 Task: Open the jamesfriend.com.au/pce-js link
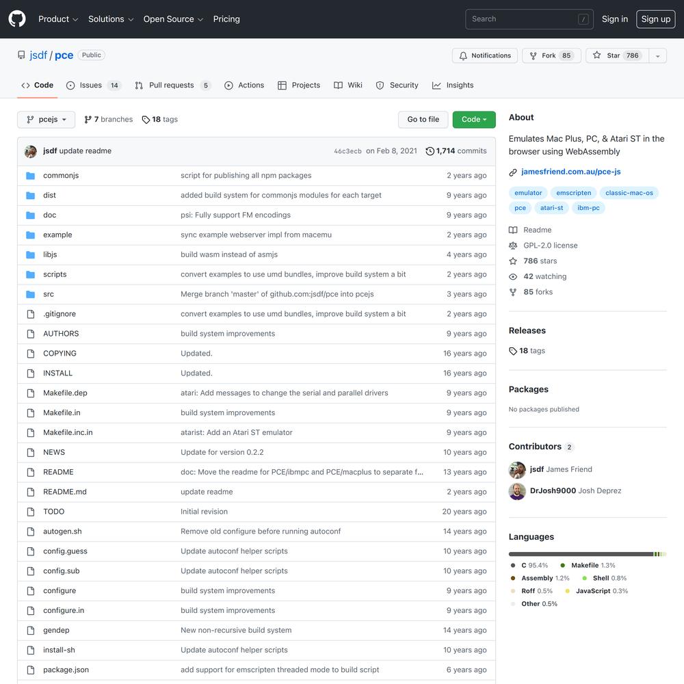click(x=570, y=172)
